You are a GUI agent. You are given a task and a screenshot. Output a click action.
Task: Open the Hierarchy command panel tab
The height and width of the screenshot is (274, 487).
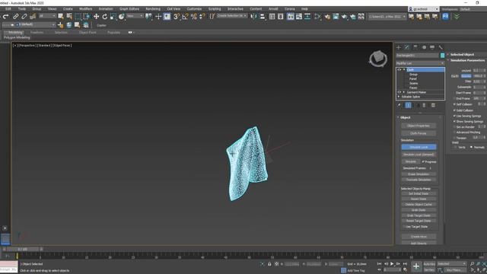click(x=415, y=47)
